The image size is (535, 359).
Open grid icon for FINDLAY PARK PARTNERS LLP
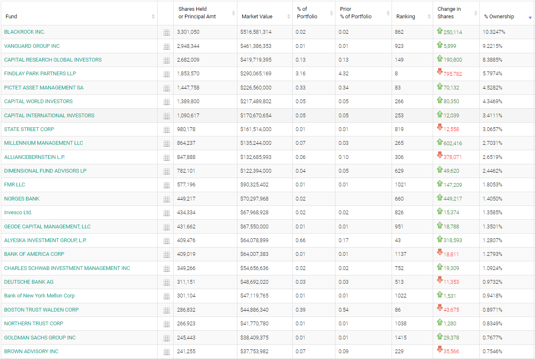point(167,74)
